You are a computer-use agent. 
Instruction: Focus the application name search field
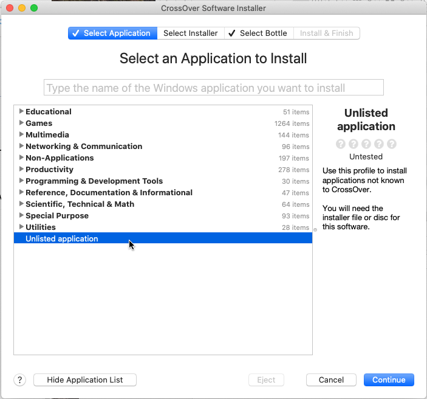214,88
